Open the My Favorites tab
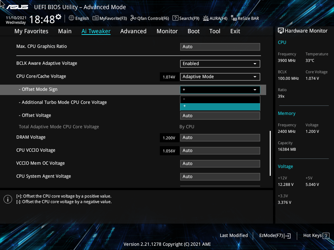This screenshot has width=334, height=250. (x=31, y=31)
